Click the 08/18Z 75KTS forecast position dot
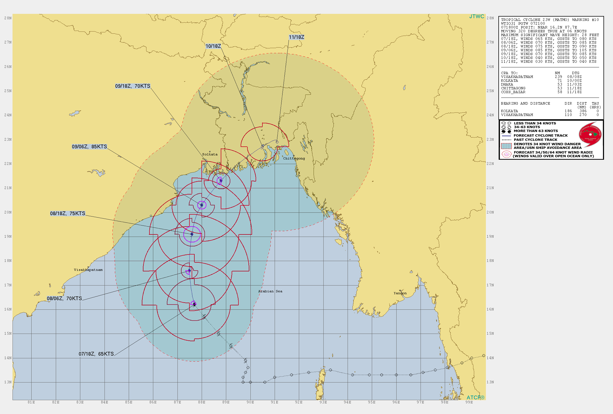This screenshot has height=414, width=613. point(192,234)
